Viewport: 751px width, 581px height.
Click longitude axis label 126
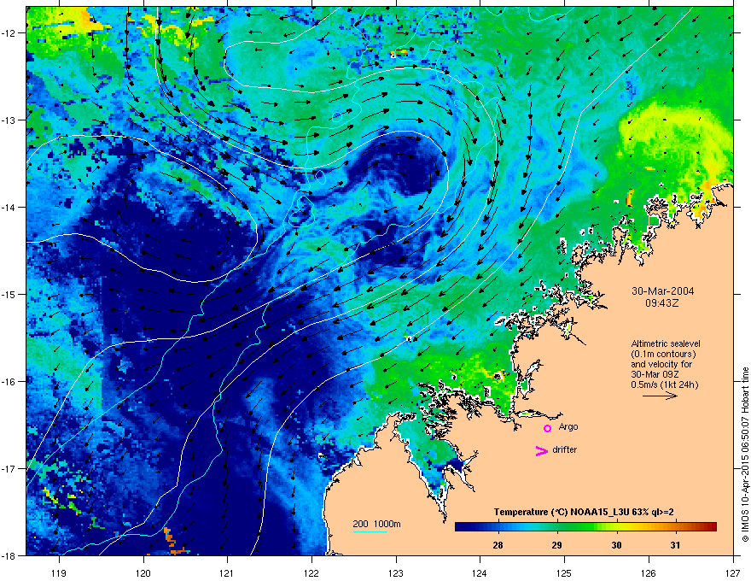[649, 572]
